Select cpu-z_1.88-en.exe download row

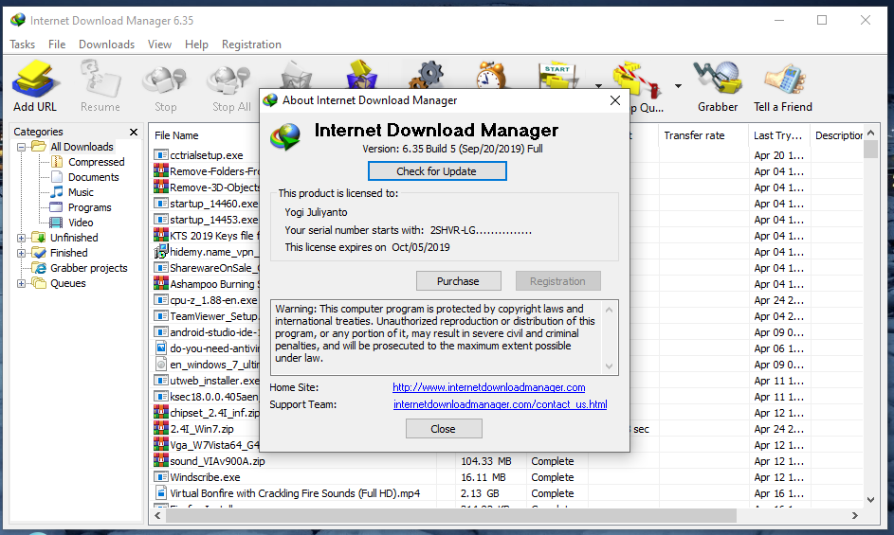213,300
